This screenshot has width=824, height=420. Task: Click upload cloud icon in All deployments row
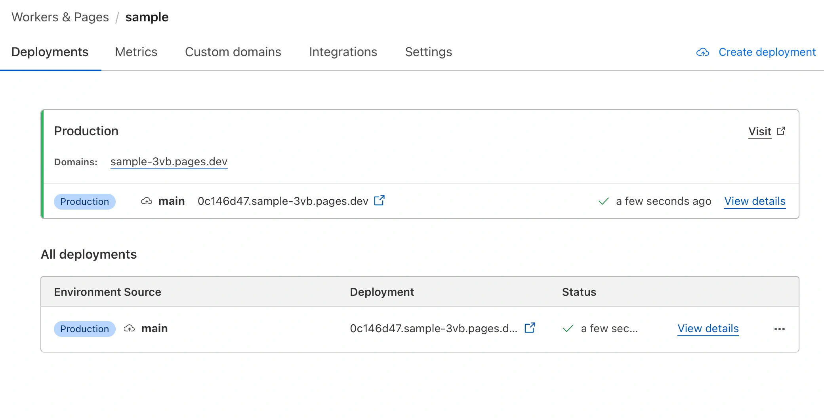click(129, 329)
